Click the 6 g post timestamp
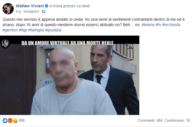 (18, 11)
